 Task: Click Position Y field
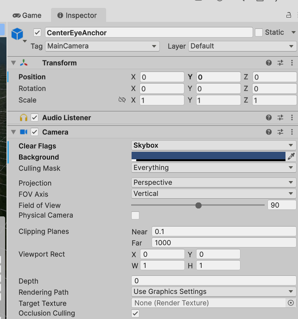(x=218, y=77)
